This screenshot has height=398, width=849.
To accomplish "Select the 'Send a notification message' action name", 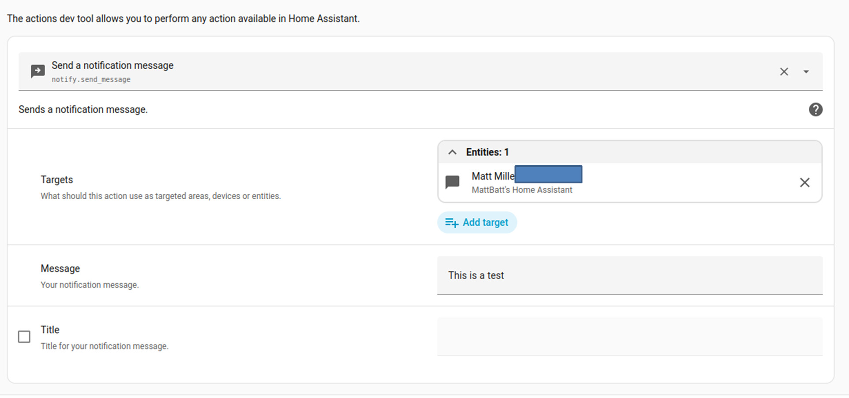I will 113,65.
